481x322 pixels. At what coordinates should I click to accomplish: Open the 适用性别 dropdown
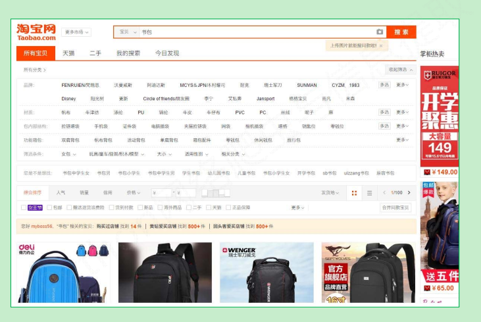pos(196,154)
